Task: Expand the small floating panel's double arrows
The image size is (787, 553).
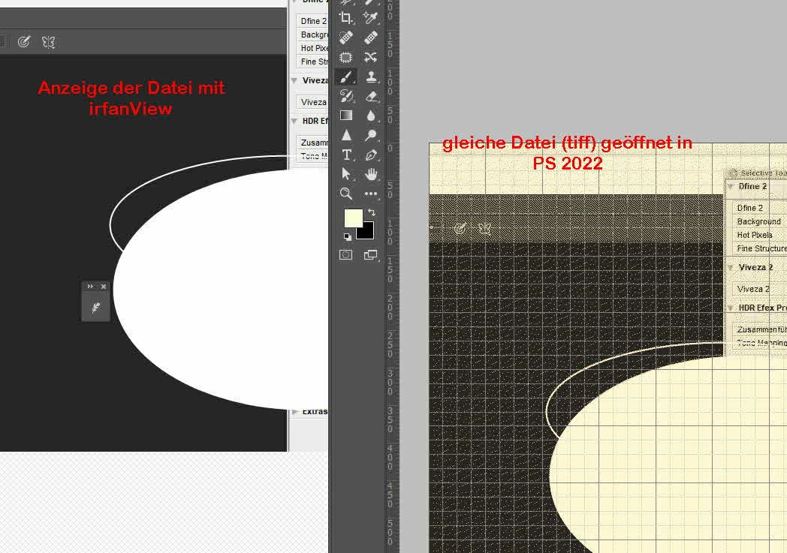Action: 90,287
